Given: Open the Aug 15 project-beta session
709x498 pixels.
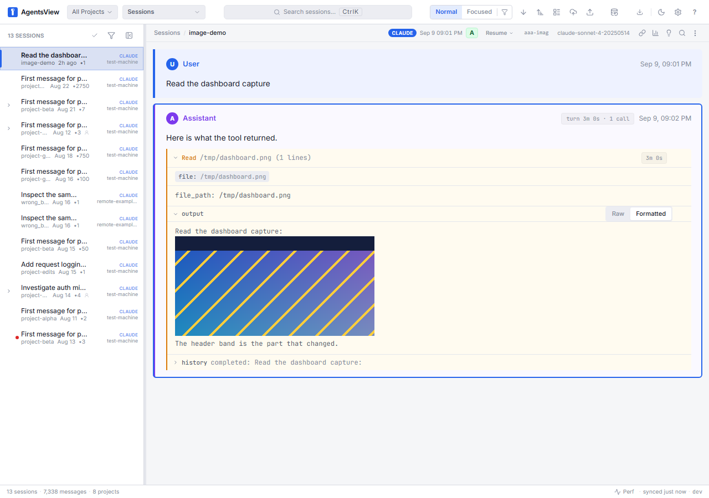Looking at the screenshot, I should [x=72, y=245].
